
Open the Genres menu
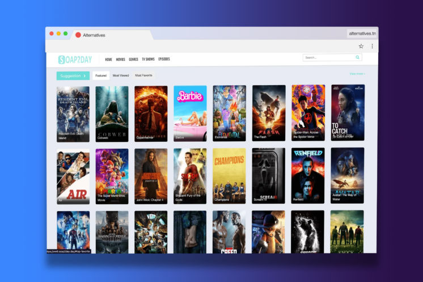pos(133,60)
